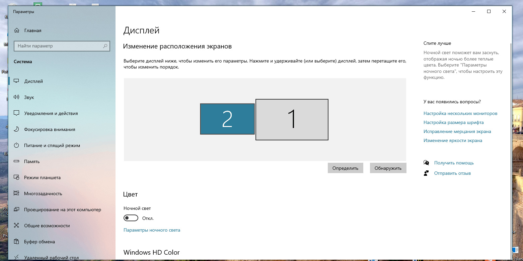Image resolution: width=523 pixels, height=261 pixels.
Task: Maximize the Параметры window
Action: click(x=489, y=11)
